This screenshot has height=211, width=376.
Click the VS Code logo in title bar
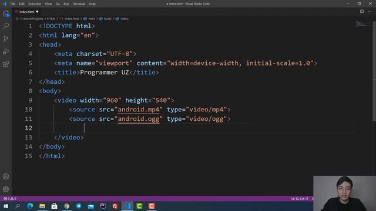click(4, 4)
